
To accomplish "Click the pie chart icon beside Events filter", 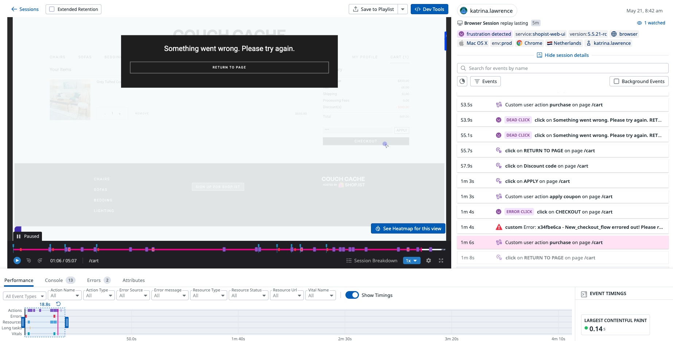I will pyautogui.click(x=462, y=81).
